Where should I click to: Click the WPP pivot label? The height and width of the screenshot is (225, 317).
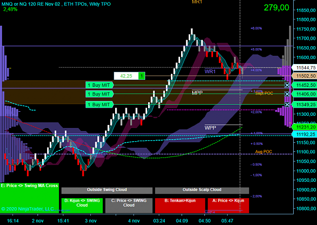click(x=210, y=128)
